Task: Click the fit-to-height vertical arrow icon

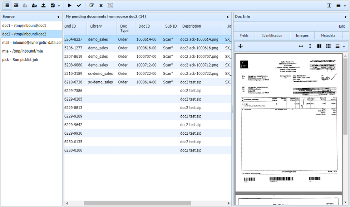Action: 310,46
